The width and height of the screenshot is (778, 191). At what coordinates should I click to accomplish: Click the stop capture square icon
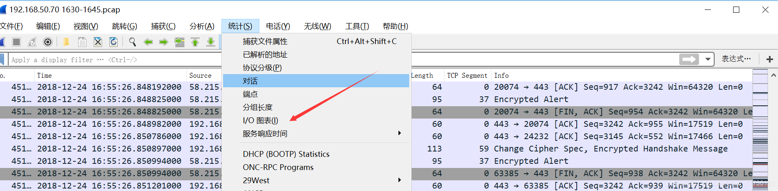(x=16, y=42)
